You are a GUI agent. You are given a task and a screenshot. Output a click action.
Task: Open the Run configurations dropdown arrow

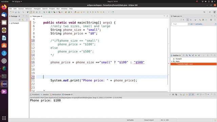click(52, 12)
